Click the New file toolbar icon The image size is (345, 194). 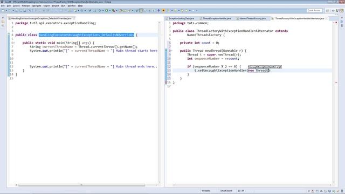pos(3,10)
